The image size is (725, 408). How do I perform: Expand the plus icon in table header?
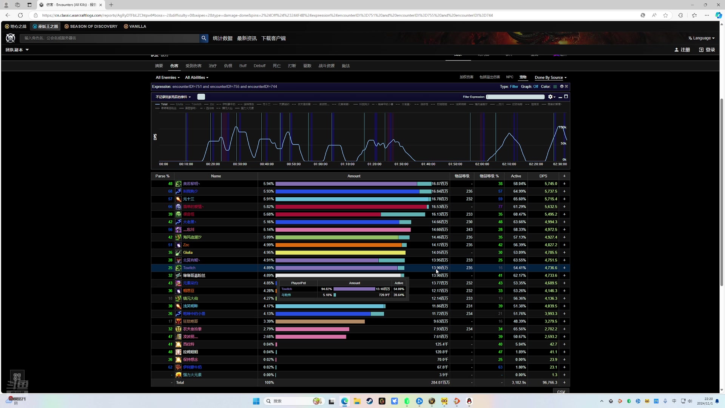565,176
